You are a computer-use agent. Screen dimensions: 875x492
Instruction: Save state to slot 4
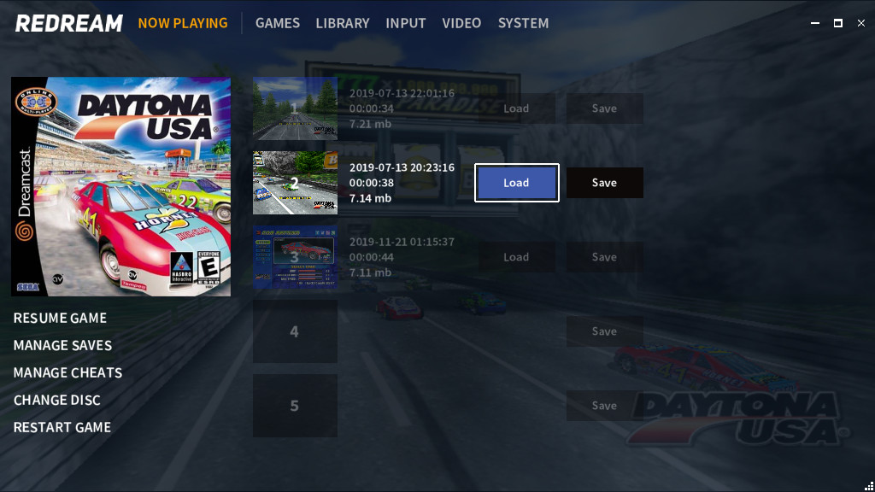[604, 331]
